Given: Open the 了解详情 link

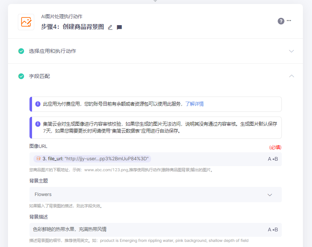Looking at the screenshot, I should (x=194, y=104).
